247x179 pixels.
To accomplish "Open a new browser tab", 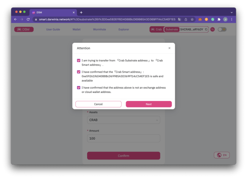I will [81, 12].
